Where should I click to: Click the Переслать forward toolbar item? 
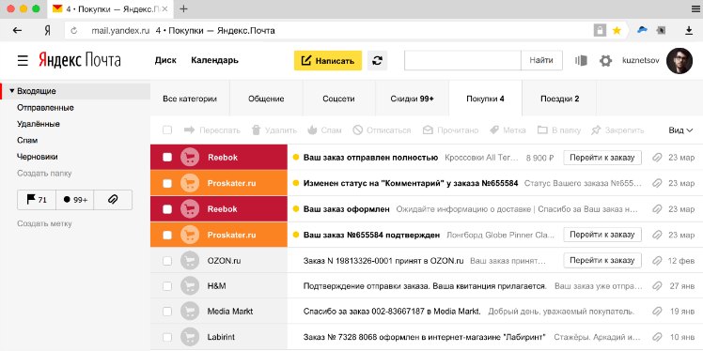(x=212, y=130)
